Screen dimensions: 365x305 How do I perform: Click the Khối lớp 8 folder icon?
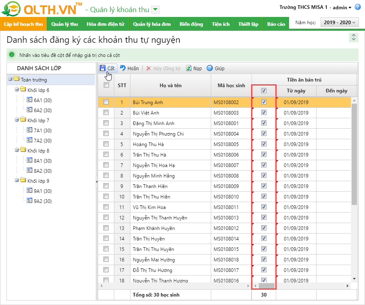coord(23,149)
